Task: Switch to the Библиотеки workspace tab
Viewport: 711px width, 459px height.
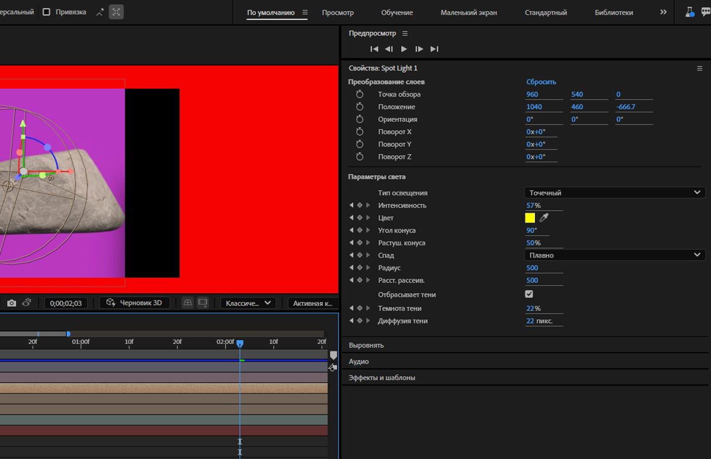Action: 614,12
